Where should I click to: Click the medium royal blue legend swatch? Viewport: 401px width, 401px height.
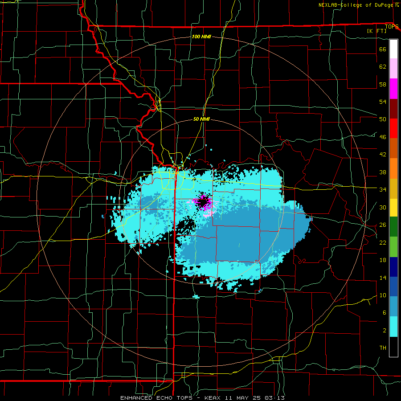point(393,286)
